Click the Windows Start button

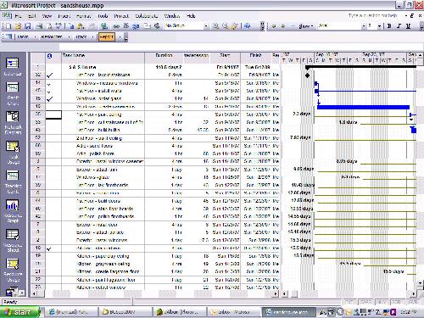[20, 312]
